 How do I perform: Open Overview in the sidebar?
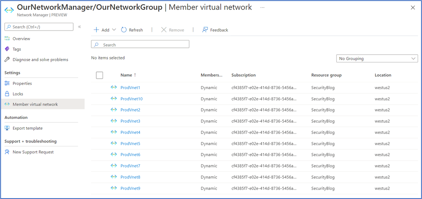click(x=21, y=39)
